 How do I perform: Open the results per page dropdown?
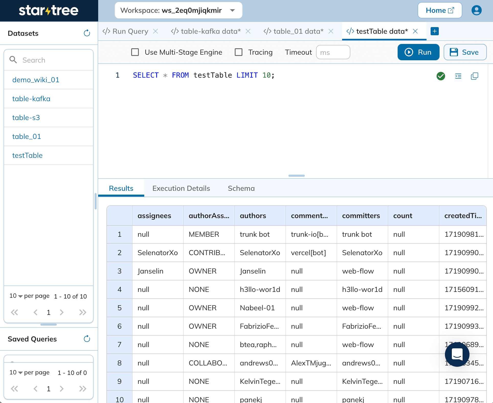click(x=20, y=296)
